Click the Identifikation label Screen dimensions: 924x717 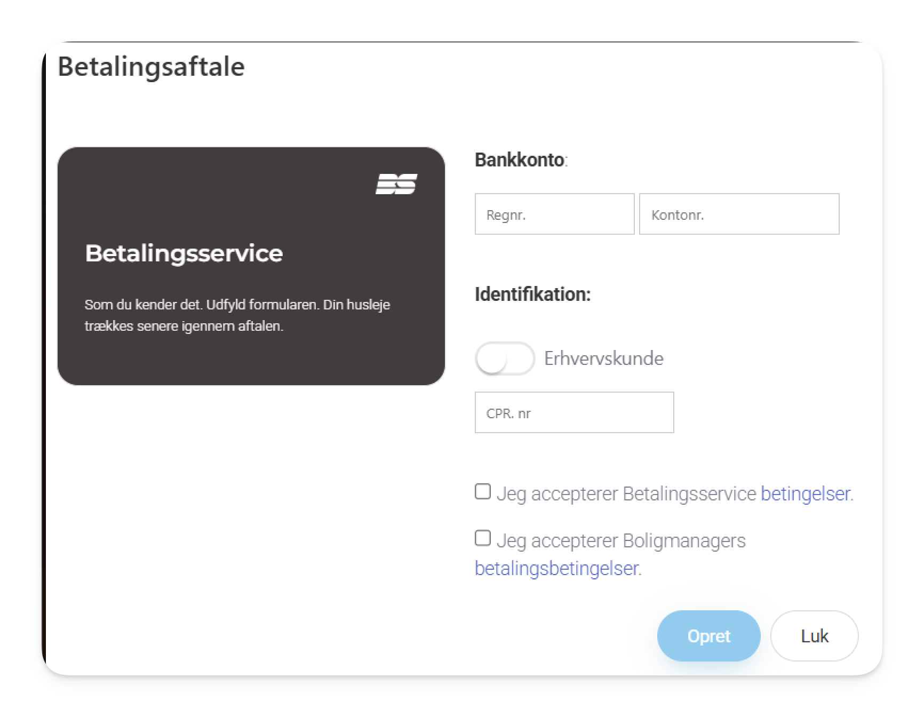[532, 294]
